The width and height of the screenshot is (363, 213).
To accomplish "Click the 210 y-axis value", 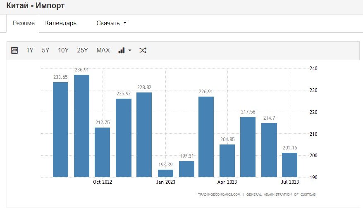I will click(313, 134).
